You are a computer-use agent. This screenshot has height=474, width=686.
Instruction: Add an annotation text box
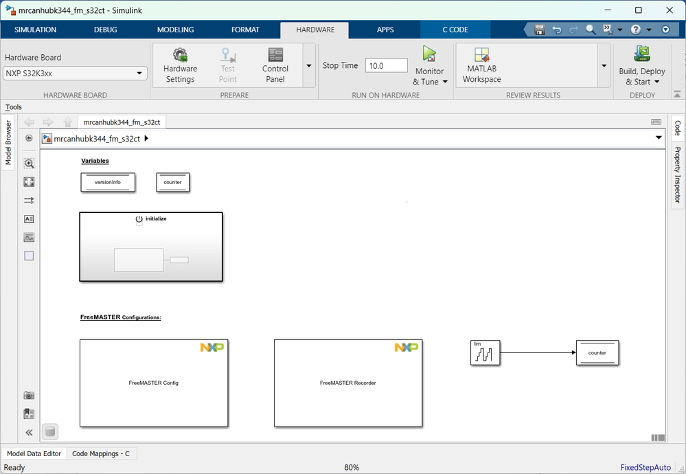(x=29, y=219)
